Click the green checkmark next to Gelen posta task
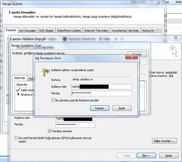This screenshot has height=162, width=182. coord(18,90)
